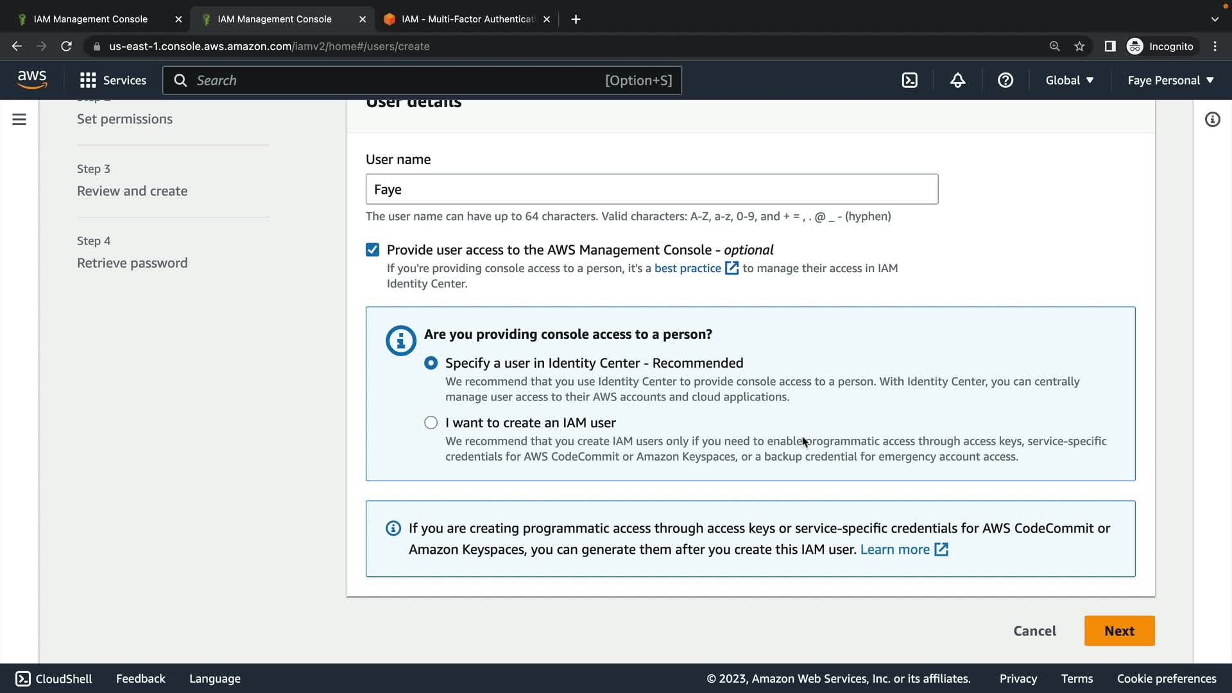The height and width of the screenshot is (693, 1232).
Task: Uncheck Provide user access to Management Console
Action: 372,250
